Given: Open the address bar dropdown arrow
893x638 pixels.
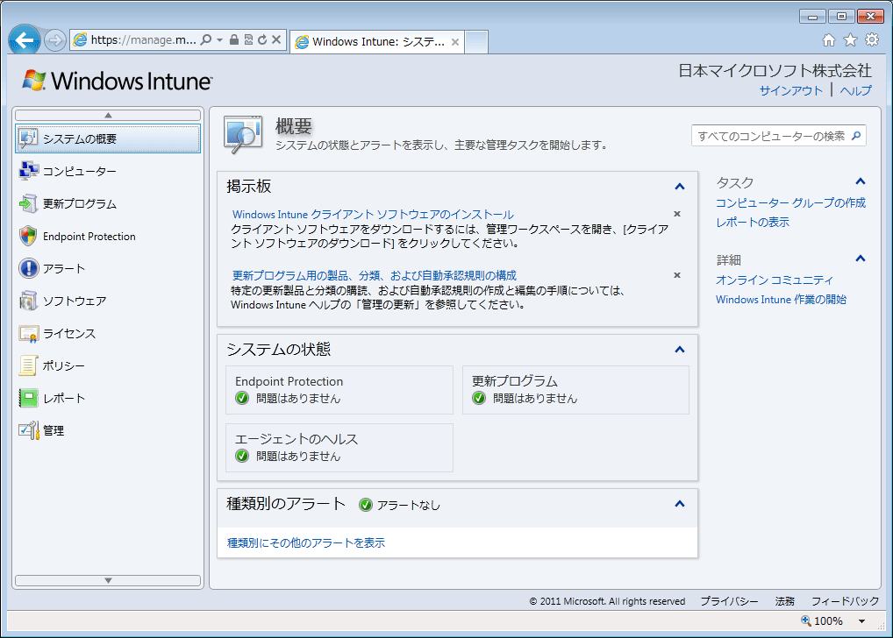Looking at the screenshot, I should click(219, 39).
